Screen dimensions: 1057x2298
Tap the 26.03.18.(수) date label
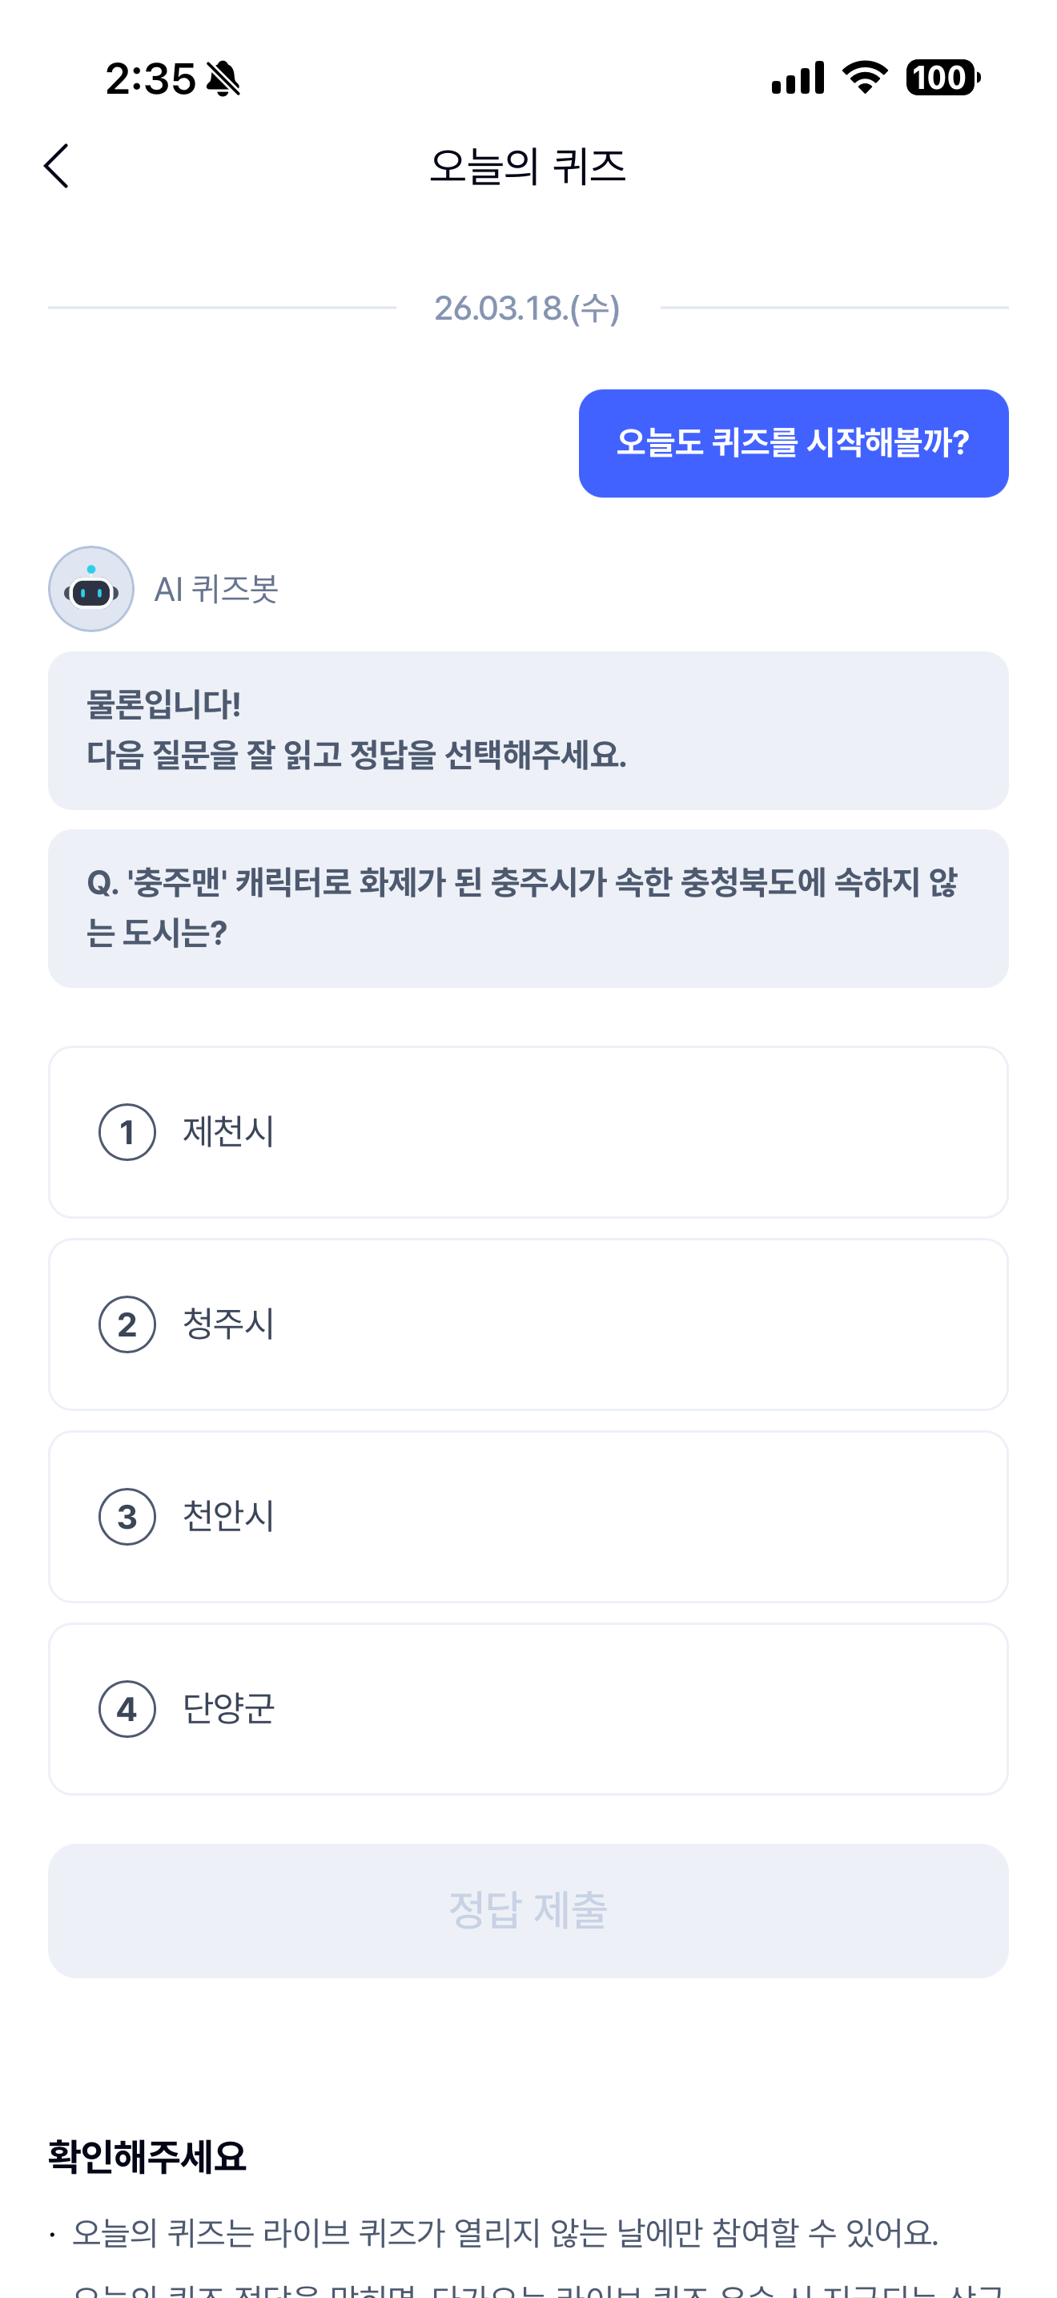pos(527,308)
